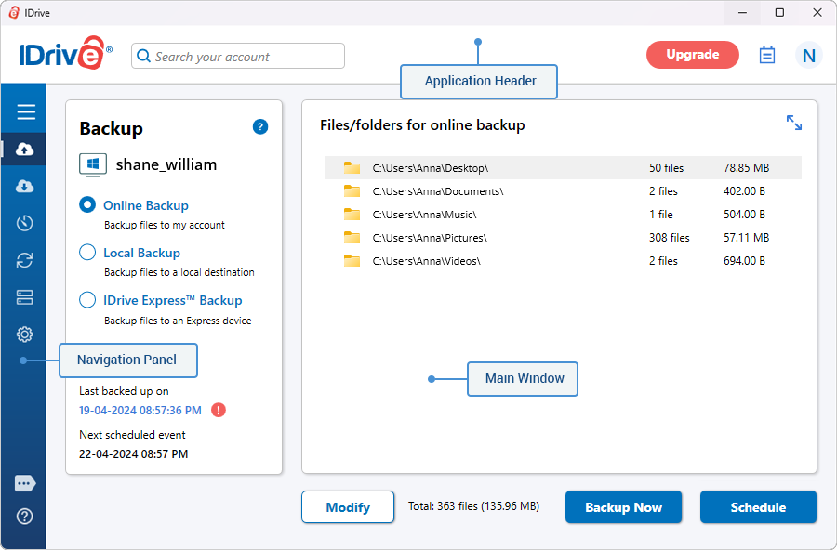Choose the IDrive Express Backup option
Image resolution: width=837 pixels, height=550 pixels.
point(87,300)
